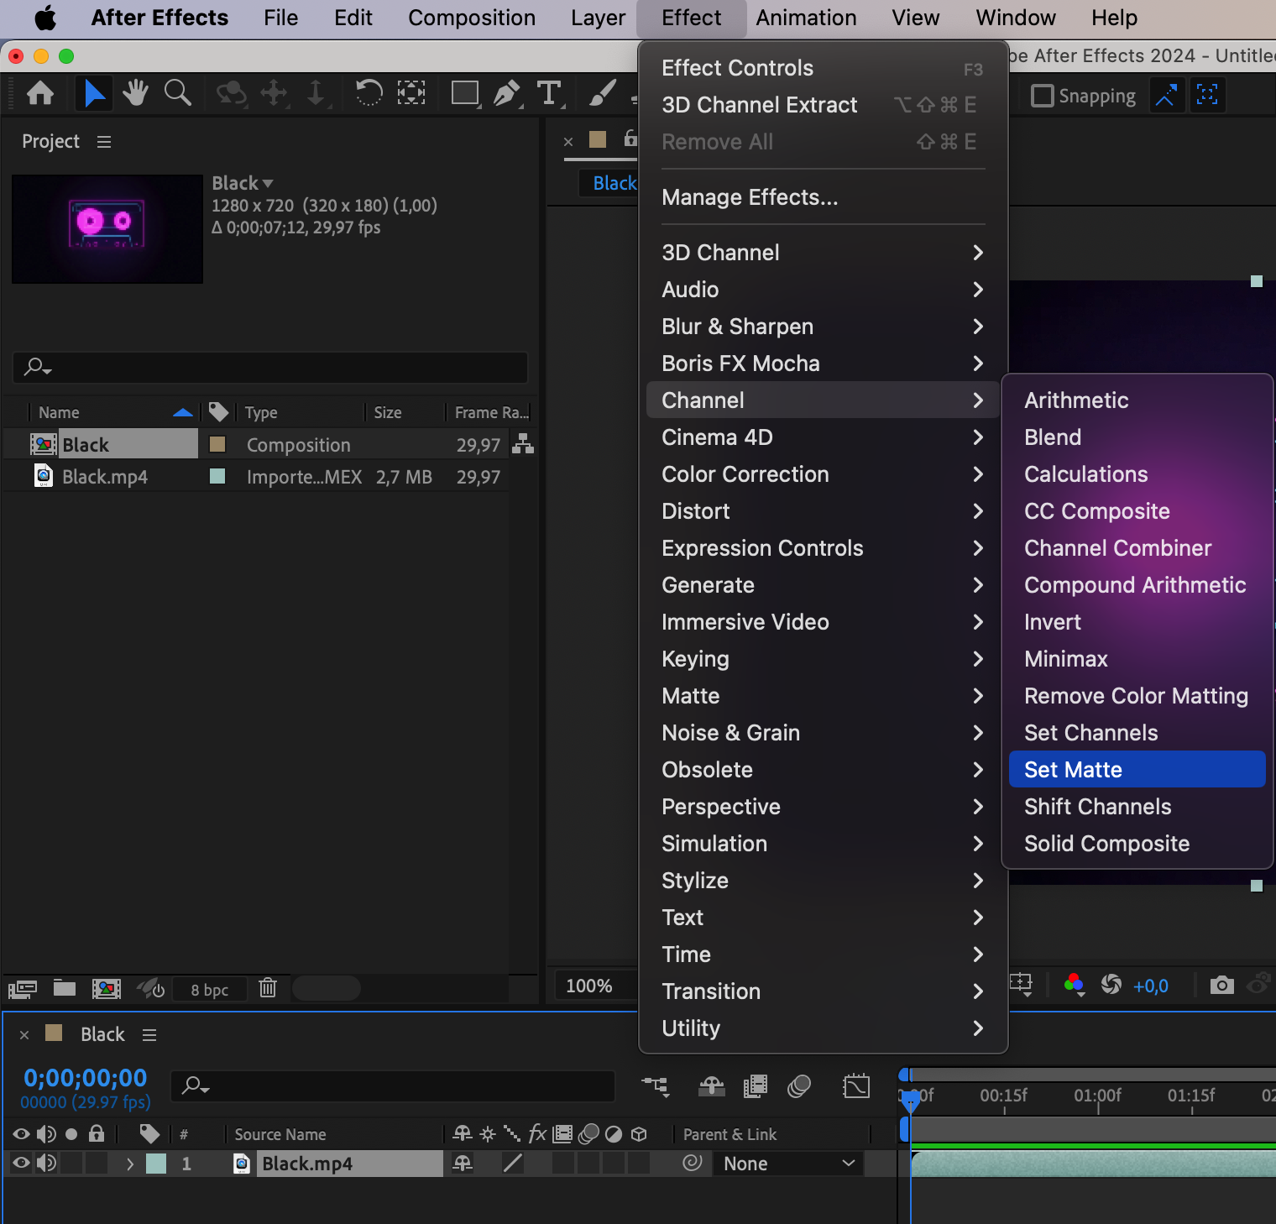Click the Project panel search field

[x=270, y=368]
